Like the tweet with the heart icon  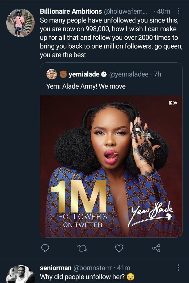point(119,248)
